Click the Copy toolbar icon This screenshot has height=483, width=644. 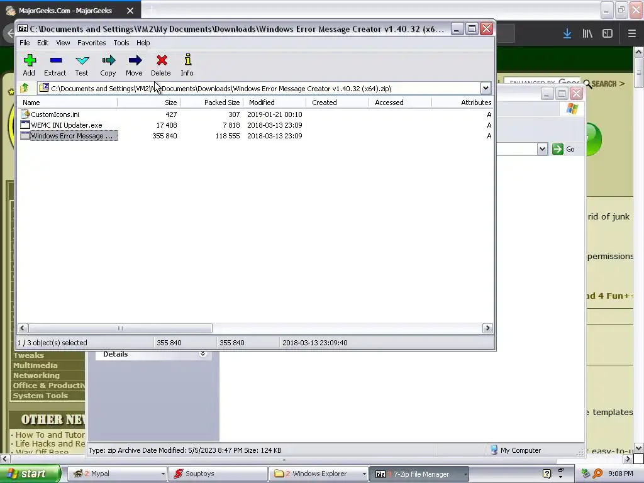tap(108, 60)
